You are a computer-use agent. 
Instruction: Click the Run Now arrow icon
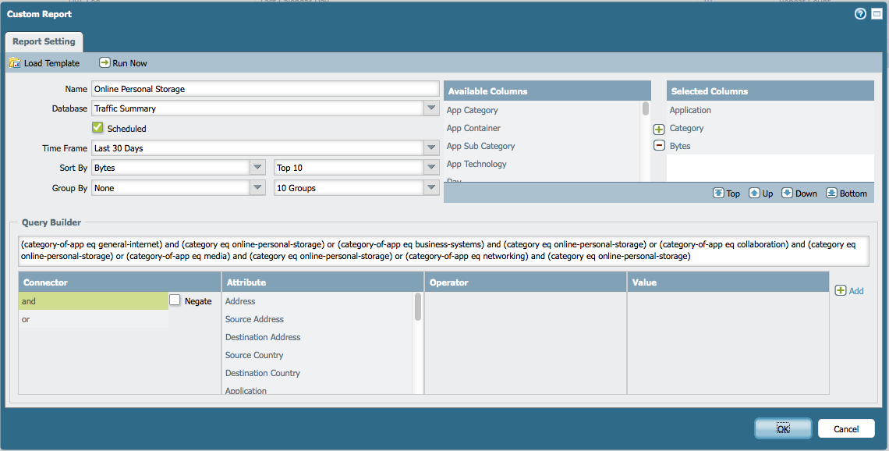104,63
